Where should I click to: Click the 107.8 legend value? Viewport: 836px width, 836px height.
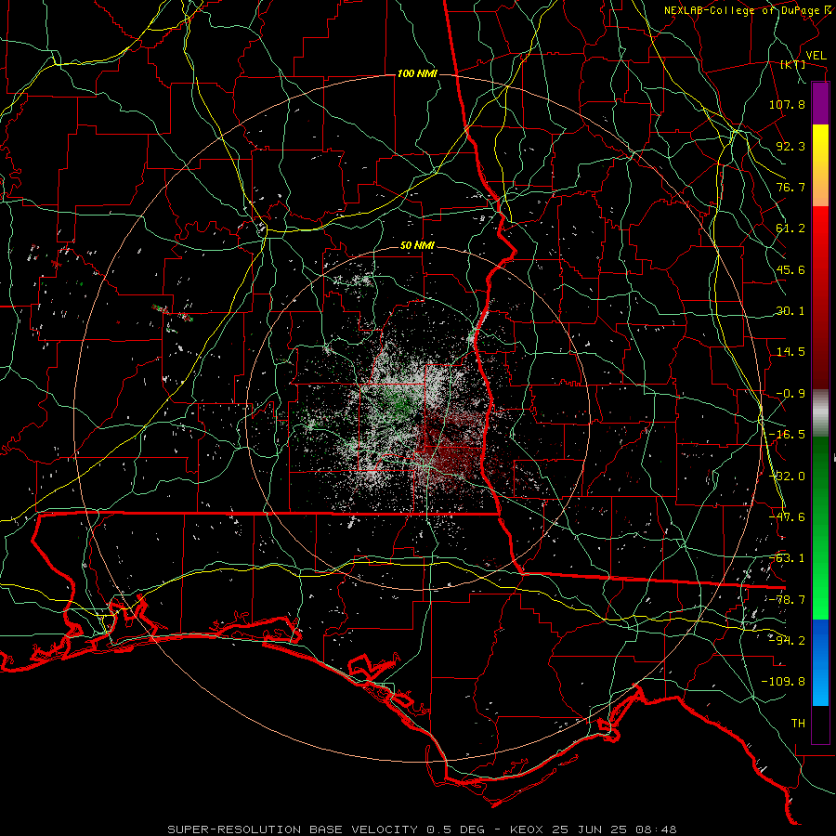tap(787, 104)
